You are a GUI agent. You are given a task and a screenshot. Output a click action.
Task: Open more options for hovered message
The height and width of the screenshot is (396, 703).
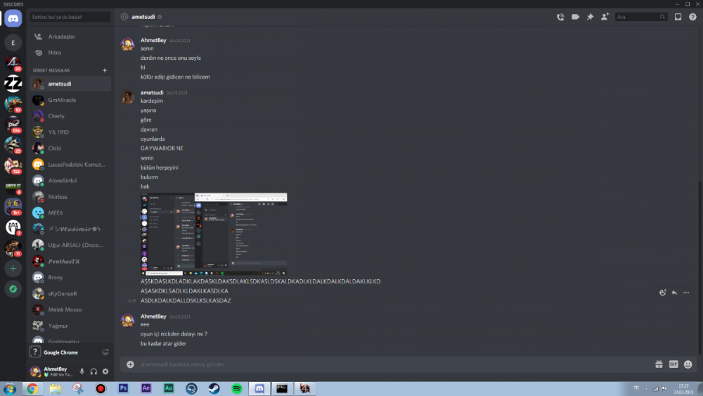click(x=686, y=293)
